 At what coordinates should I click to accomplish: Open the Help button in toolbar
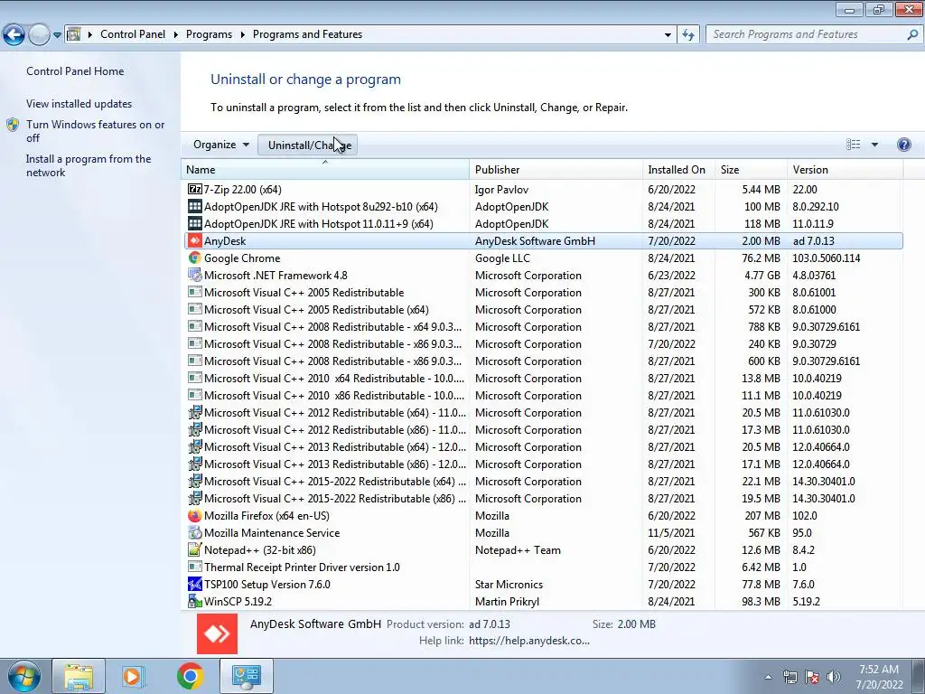click(x=903, y=145)
